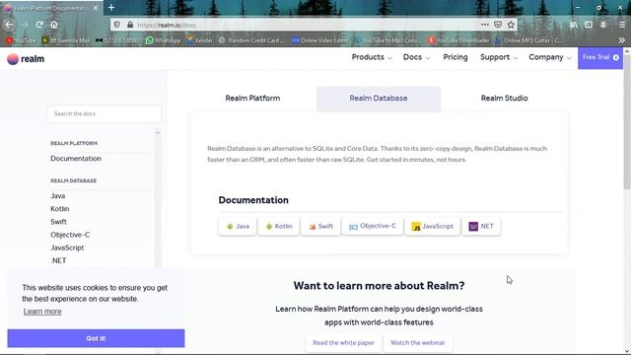
Task: Open JavaScript in sidebar list
Action: (67, 248)
